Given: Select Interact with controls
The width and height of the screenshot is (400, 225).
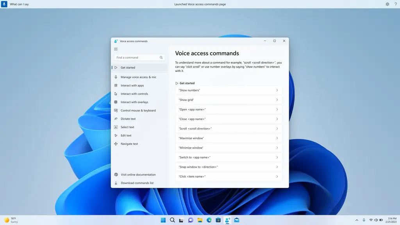Looking at the screenshot, I should click(134, 94).
